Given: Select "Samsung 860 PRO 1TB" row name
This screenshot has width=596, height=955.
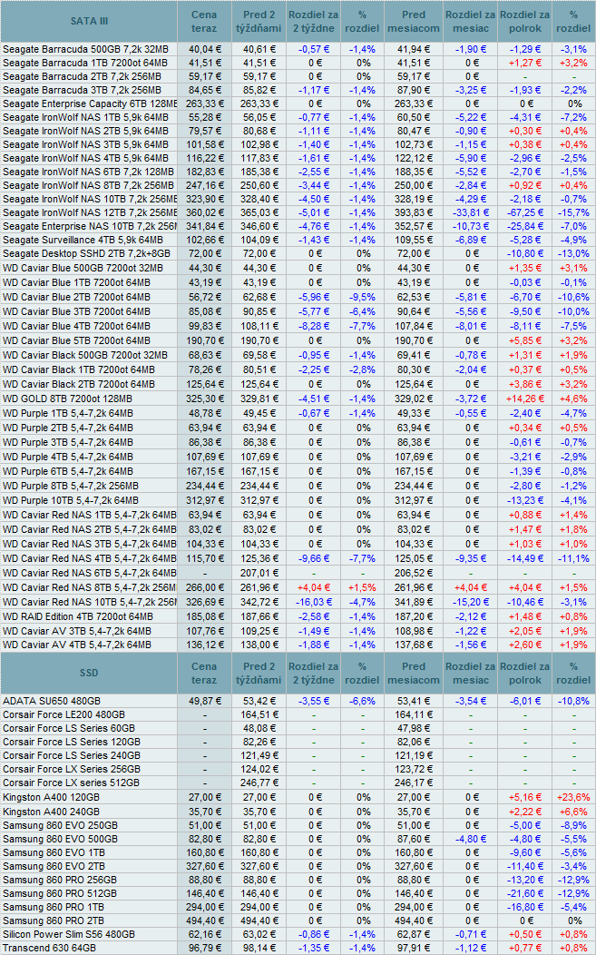Looking at the screenshot, I should tap(54, 908).
